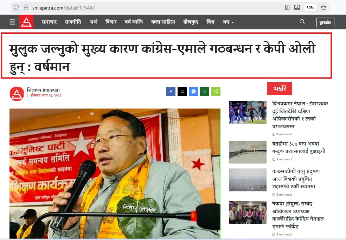Open the Kathmandu air pollution thumbnail

pos(248,180)
